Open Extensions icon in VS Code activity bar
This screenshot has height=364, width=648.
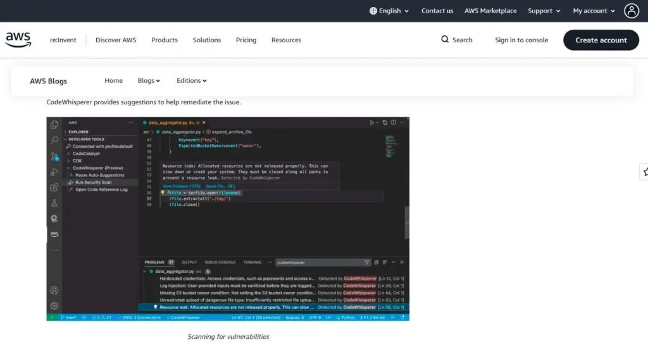[x=54, y=187]
